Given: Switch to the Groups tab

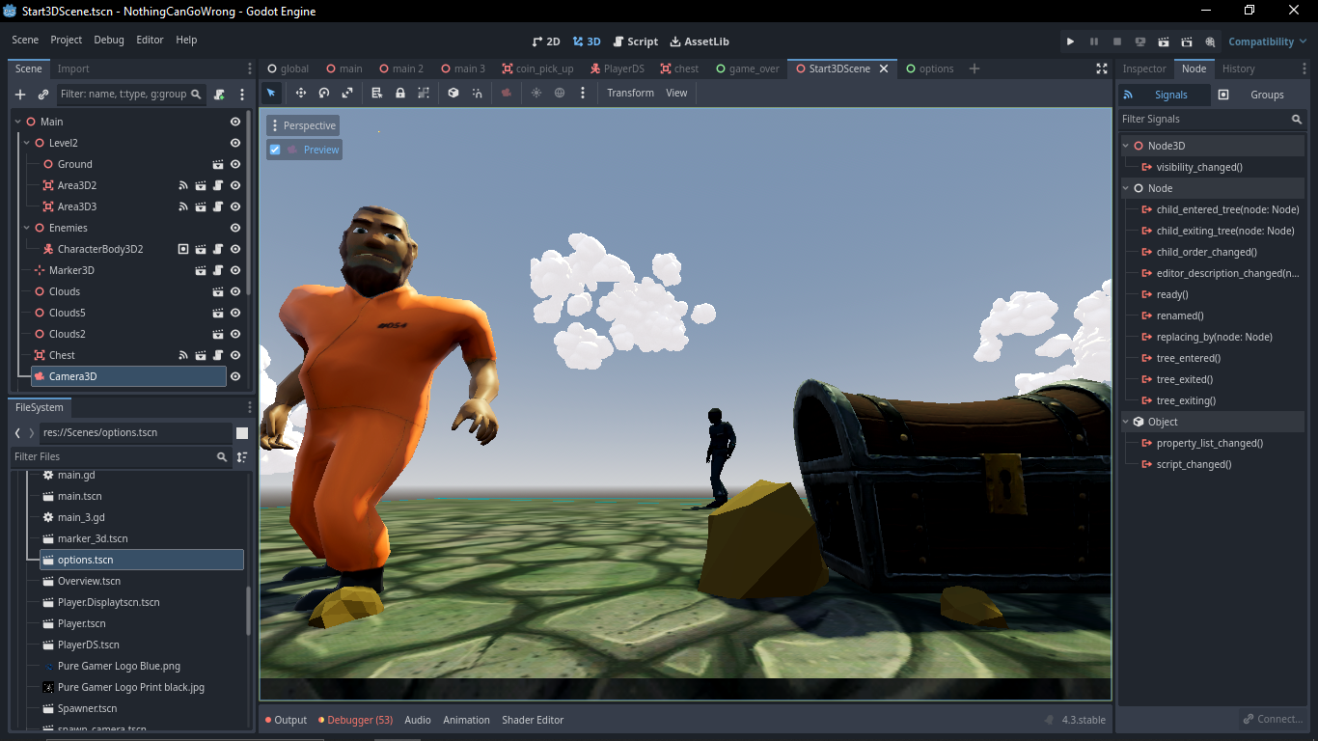Looking at the screenshot, I should [x=1265, y=95].
